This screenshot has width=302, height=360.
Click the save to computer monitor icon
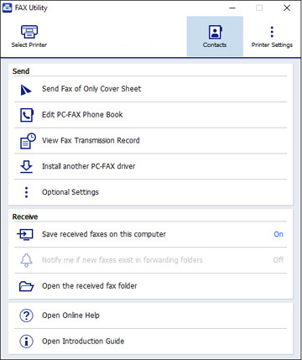point(25,234)
